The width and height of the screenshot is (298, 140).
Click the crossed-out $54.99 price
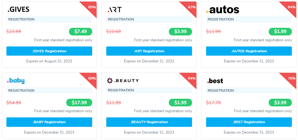pyautogui.click(x=14, y=103)
